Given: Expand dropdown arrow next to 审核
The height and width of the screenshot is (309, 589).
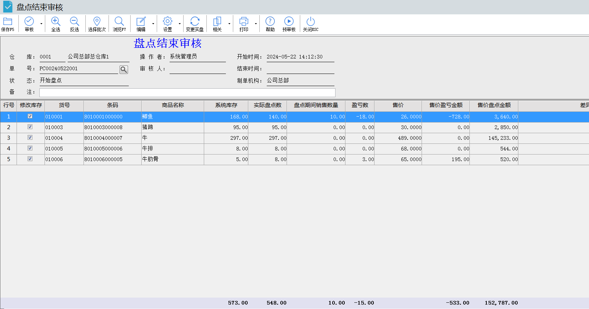Looking at the screenshot, I should coord(41,24).
